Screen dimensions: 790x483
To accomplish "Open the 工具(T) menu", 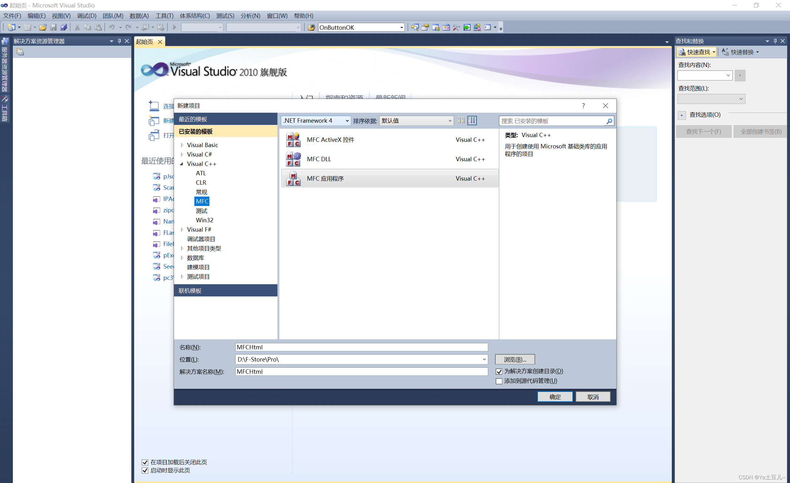I will 164,16.
